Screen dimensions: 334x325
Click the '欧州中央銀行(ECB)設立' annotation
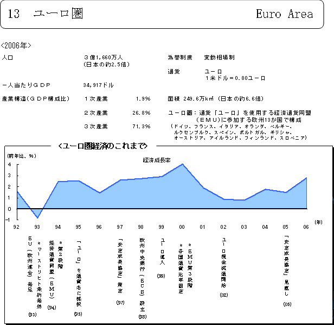tap(142, 275)
